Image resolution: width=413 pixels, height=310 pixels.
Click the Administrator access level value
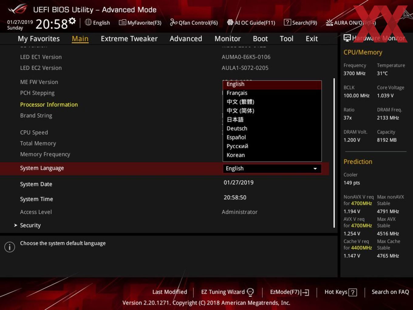[x=240, y=212]
